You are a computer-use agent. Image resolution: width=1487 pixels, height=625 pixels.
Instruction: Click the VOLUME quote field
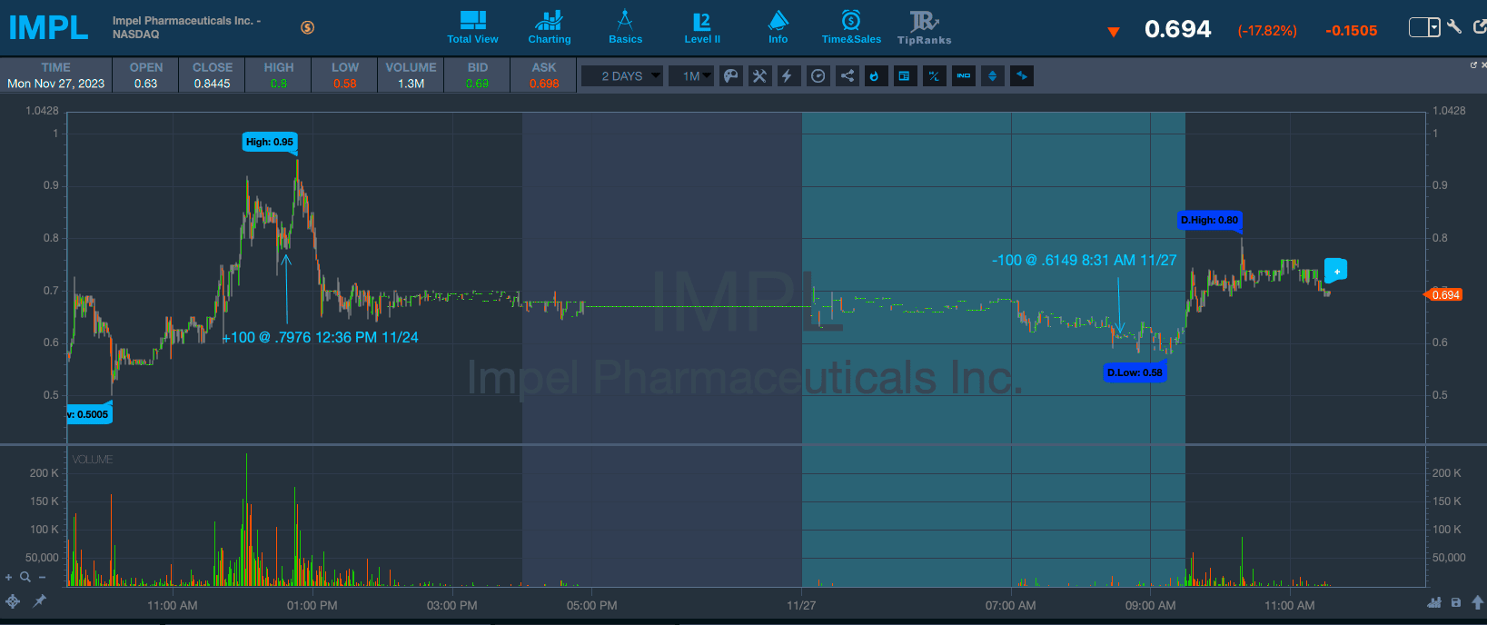411,75
